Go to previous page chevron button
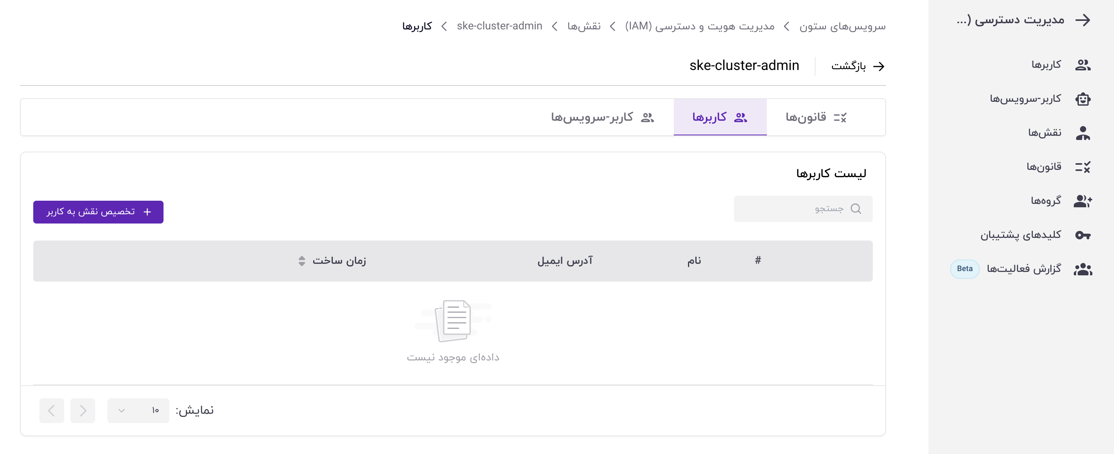 83,410
